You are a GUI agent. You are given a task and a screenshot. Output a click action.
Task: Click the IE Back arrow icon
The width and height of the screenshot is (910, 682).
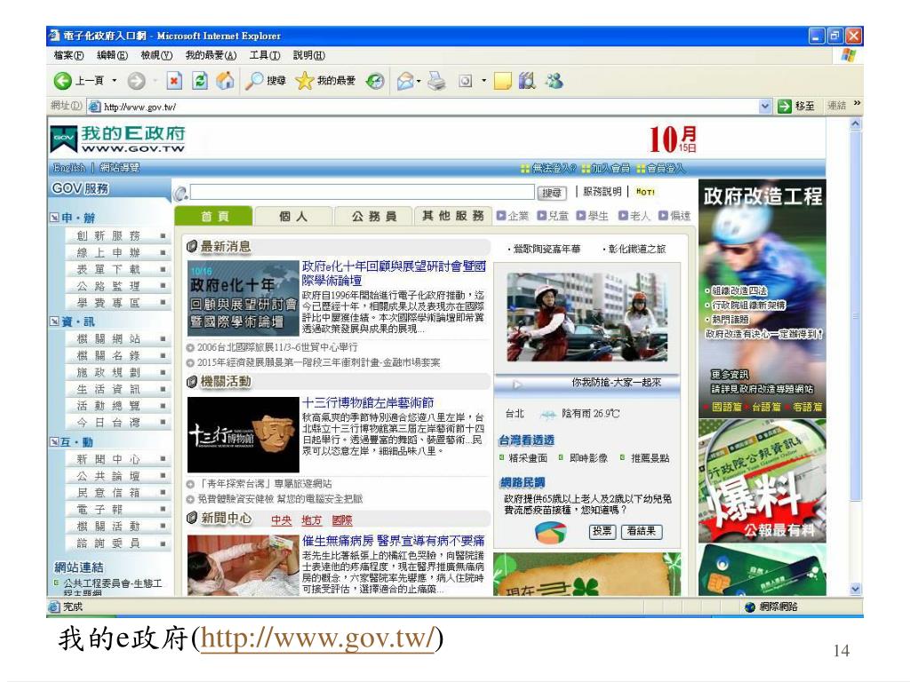[x=62, y=81]
